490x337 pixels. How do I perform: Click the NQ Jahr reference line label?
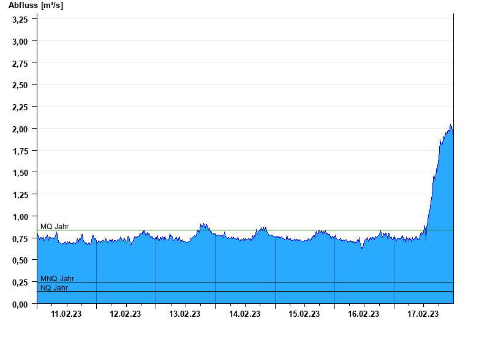click(54, 287)
